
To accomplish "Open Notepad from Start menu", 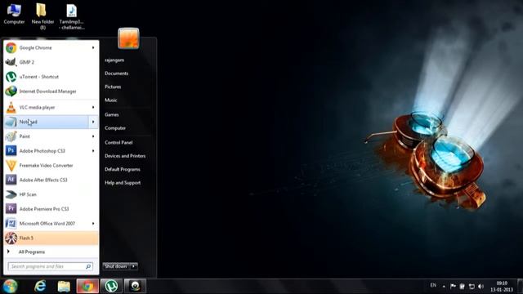I will pos(47,122).
